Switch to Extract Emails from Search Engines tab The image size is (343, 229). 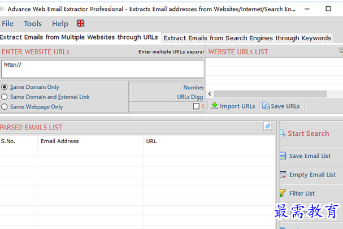coord(247,38)
